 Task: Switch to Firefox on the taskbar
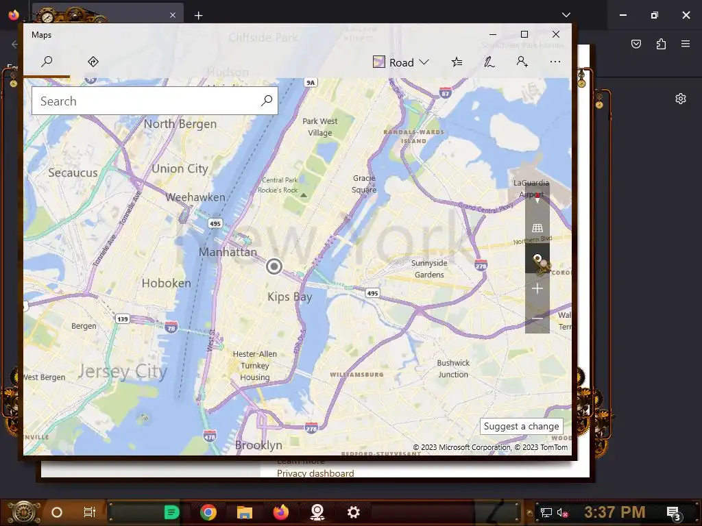click(x=281, y=512)
